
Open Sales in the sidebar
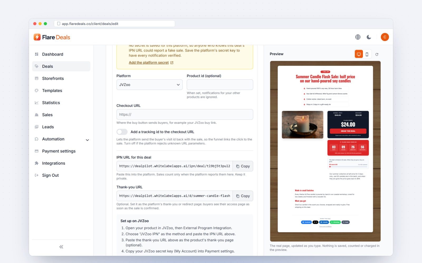tap(61, 115)
